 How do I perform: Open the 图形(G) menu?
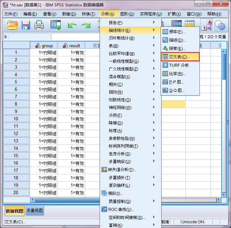[127, 14]
